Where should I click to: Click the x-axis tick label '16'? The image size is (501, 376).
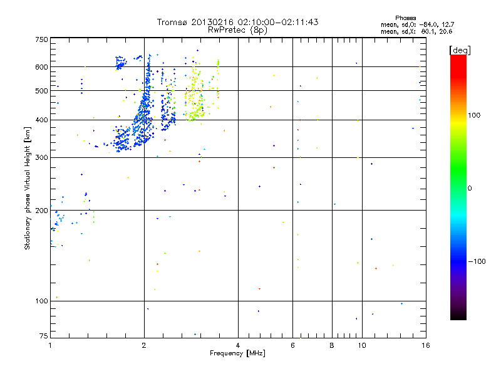(x=426, y=345)
